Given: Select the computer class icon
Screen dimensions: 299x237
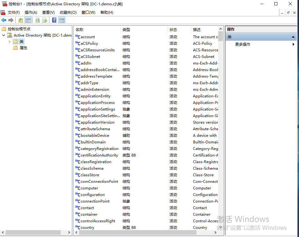Looking at the screenshot, I should click(x=78, y=188).
